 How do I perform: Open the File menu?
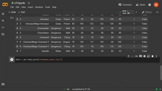[12, 7]
